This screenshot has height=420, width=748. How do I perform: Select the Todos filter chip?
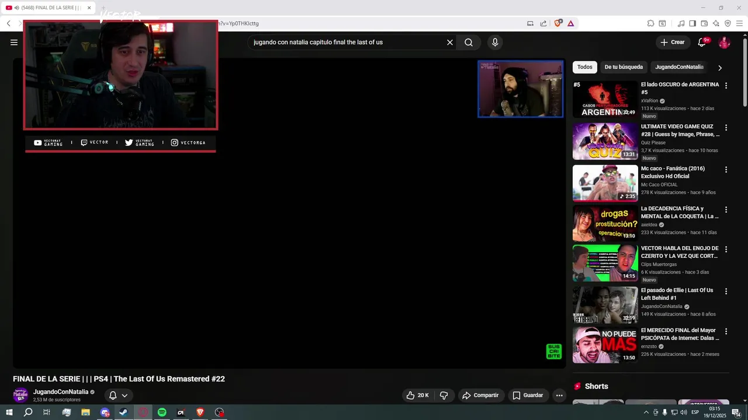click(585, 67)
